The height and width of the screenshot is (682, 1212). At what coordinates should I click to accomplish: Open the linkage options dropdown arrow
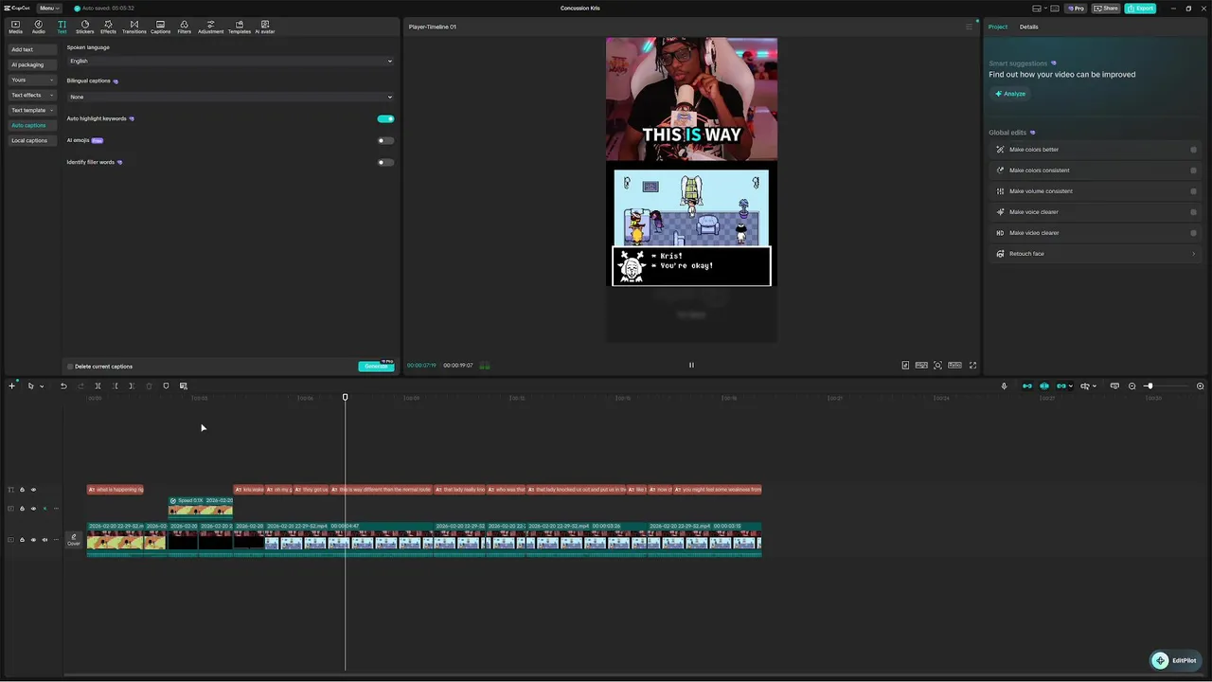[x=1071, y=386]
